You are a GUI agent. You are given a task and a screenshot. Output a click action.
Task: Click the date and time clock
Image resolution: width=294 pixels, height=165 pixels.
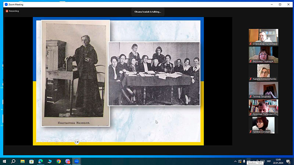coord(278,161)
